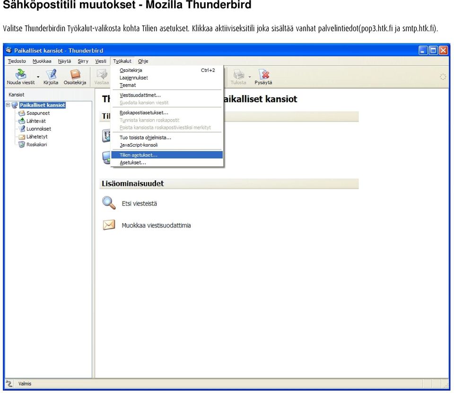Click the Lähtevät outbox folder icon
This screenshot has width=454, height=393.
(x=22, y=121)
